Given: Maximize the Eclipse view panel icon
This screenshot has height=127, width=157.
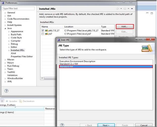Looking at the screenshot, I should pos(152,13).
